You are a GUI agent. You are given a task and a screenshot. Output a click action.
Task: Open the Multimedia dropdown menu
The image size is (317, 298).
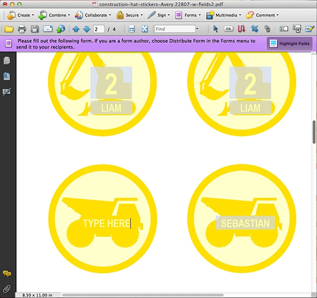[x=223, y=15]
